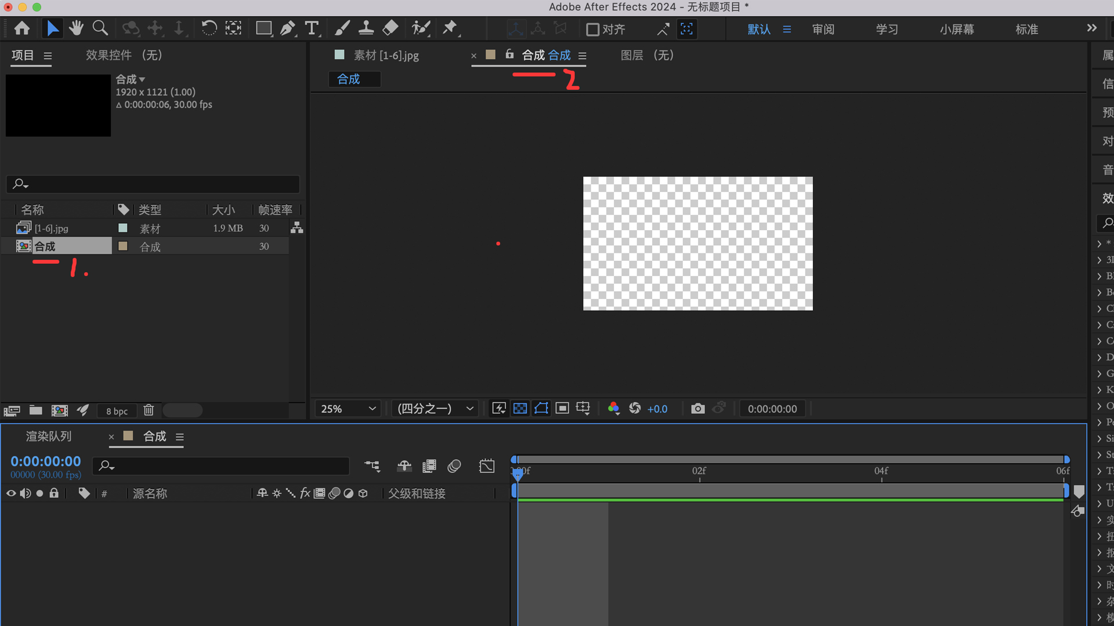Click the 8 bpc color depth button
1114x626 pixels.
(x=117, y=411)
